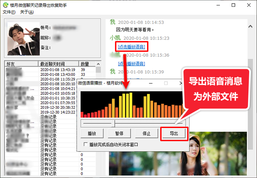The height and width of the screenshot is (178, 257).
Task: Sort by the 最近聊天时间 column header
Action: pos(58,64)
